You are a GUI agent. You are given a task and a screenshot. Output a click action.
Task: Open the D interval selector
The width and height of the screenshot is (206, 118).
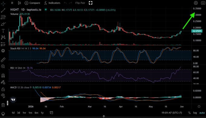(x=12, y=3)
